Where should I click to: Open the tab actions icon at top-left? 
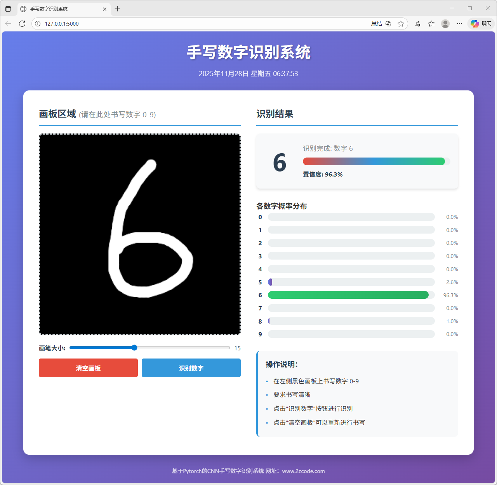(8, 9)
